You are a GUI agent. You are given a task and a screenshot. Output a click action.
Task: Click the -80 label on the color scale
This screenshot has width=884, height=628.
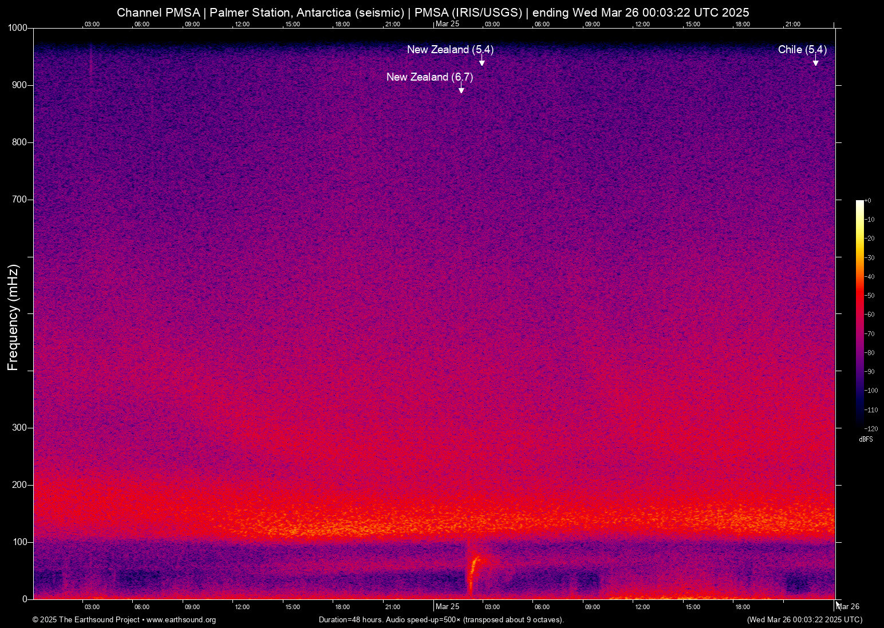click(870, 353)
